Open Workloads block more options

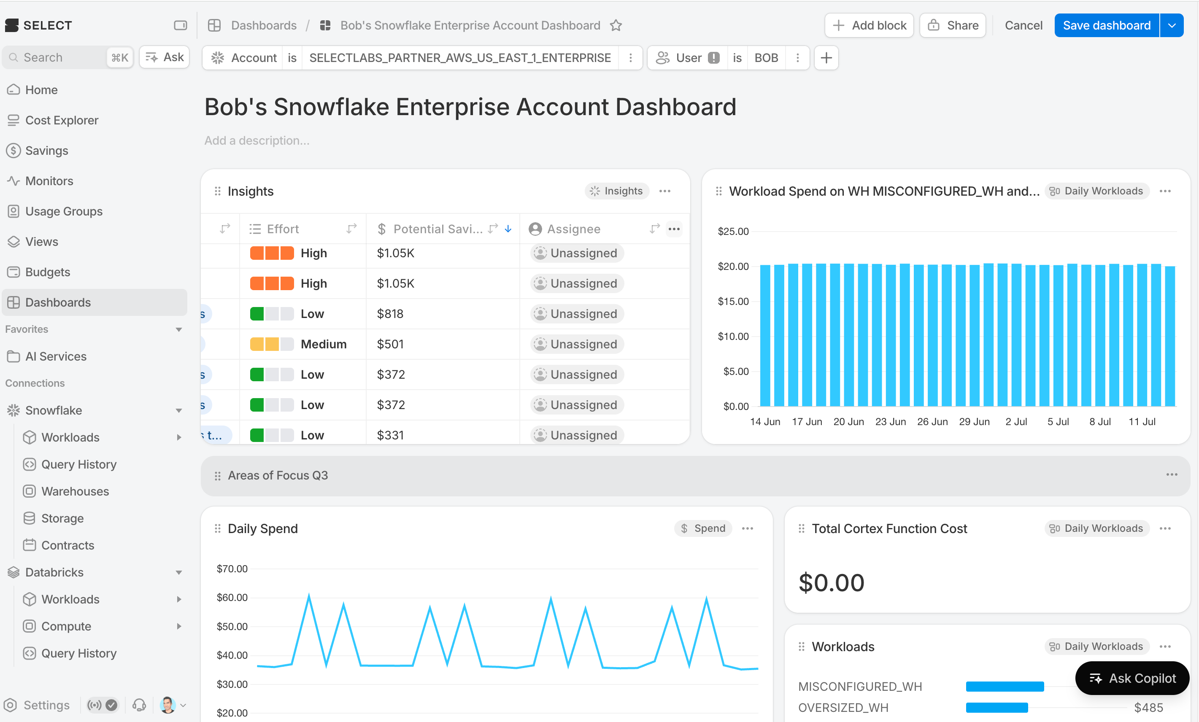click(x=1165, y=647)
